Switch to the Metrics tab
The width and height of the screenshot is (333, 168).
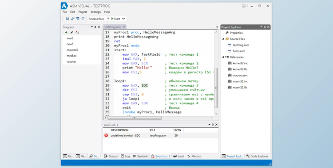(x=194, y=157)
